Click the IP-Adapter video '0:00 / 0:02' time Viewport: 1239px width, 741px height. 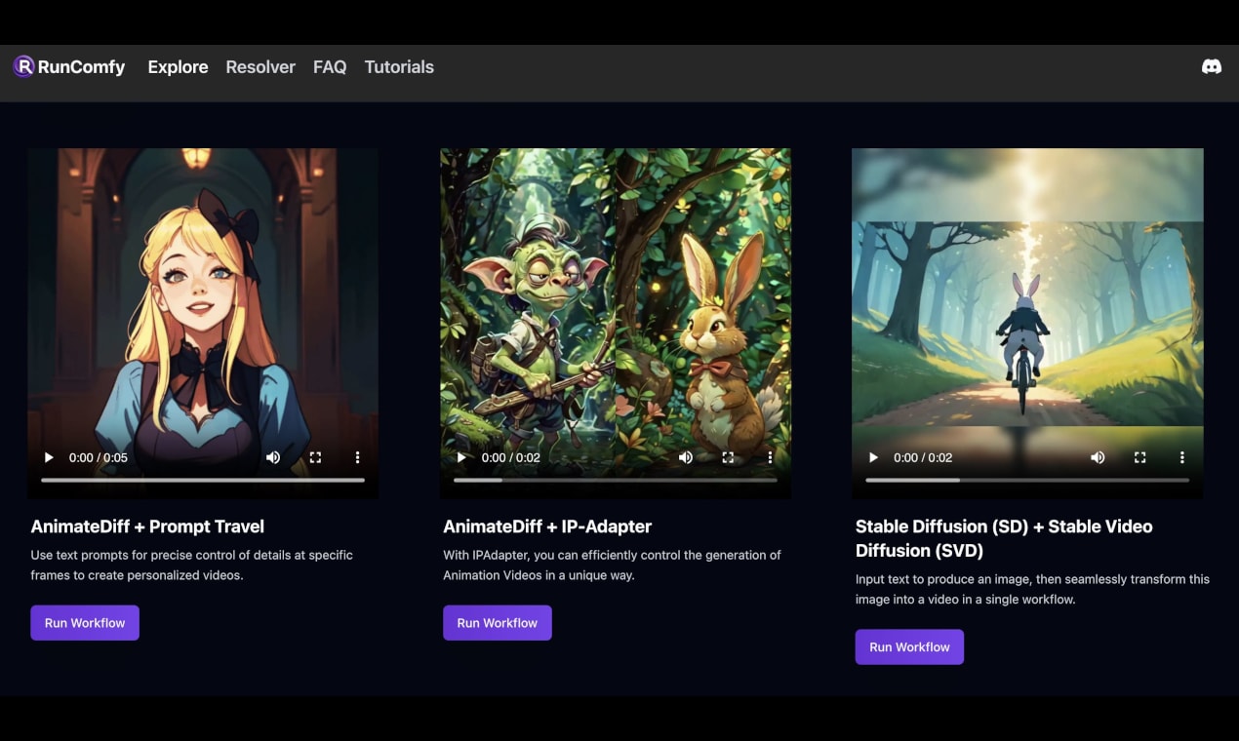click(510, 457)
